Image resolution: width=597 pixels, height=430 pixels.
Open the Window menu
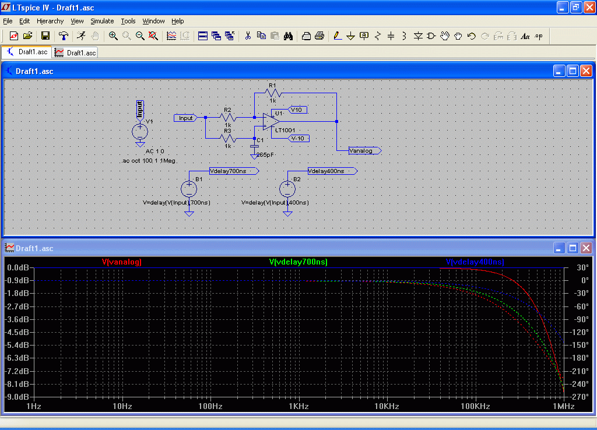(153, 21)
